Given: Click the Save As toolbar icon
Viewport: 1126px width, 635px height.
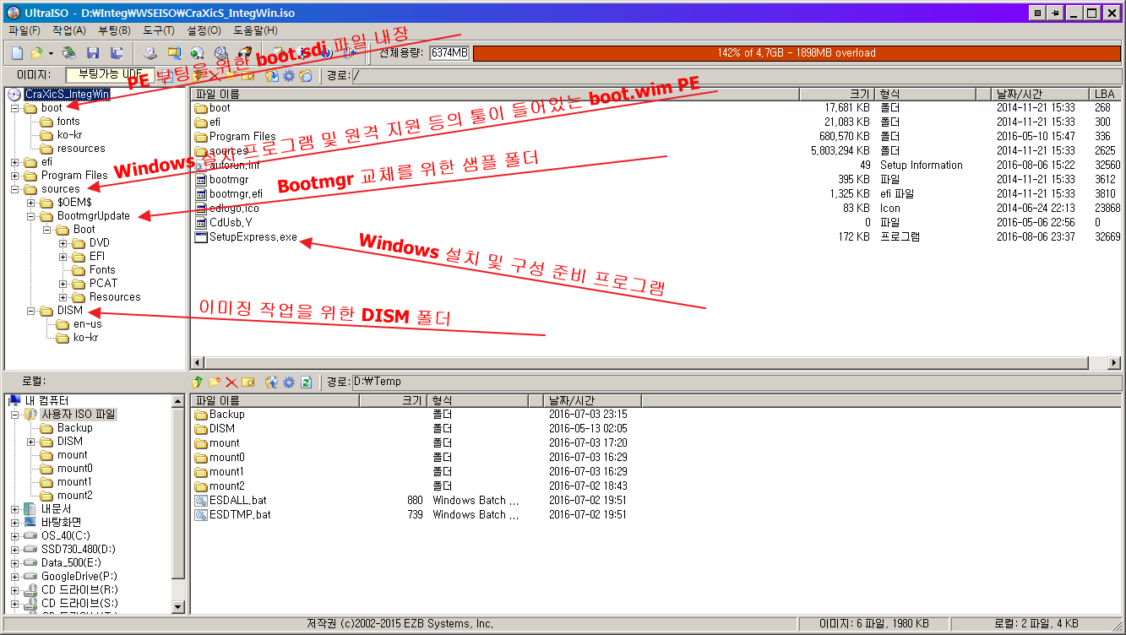Looking at the screenshot, I should [117, 53].
